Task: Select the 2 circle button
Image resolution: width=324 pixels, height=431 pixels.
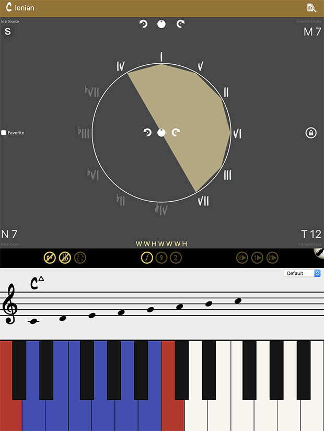Action: 176,258
